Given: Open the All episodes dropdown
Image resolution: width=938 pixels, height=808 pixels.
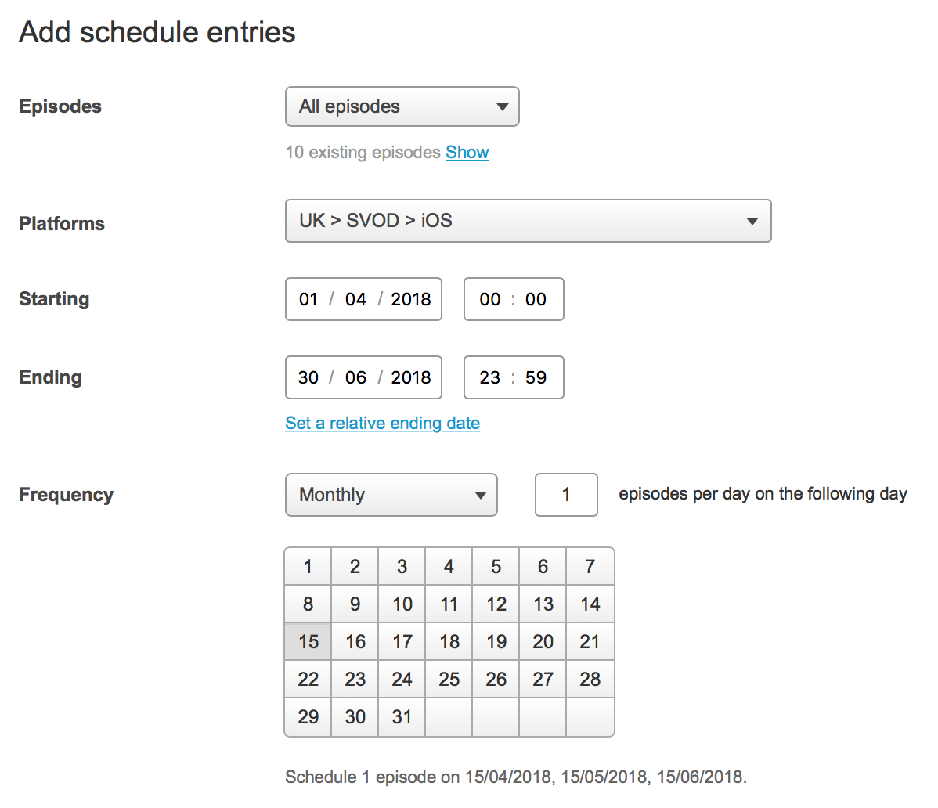Looking at the screenshot, I should pos(402,106).
